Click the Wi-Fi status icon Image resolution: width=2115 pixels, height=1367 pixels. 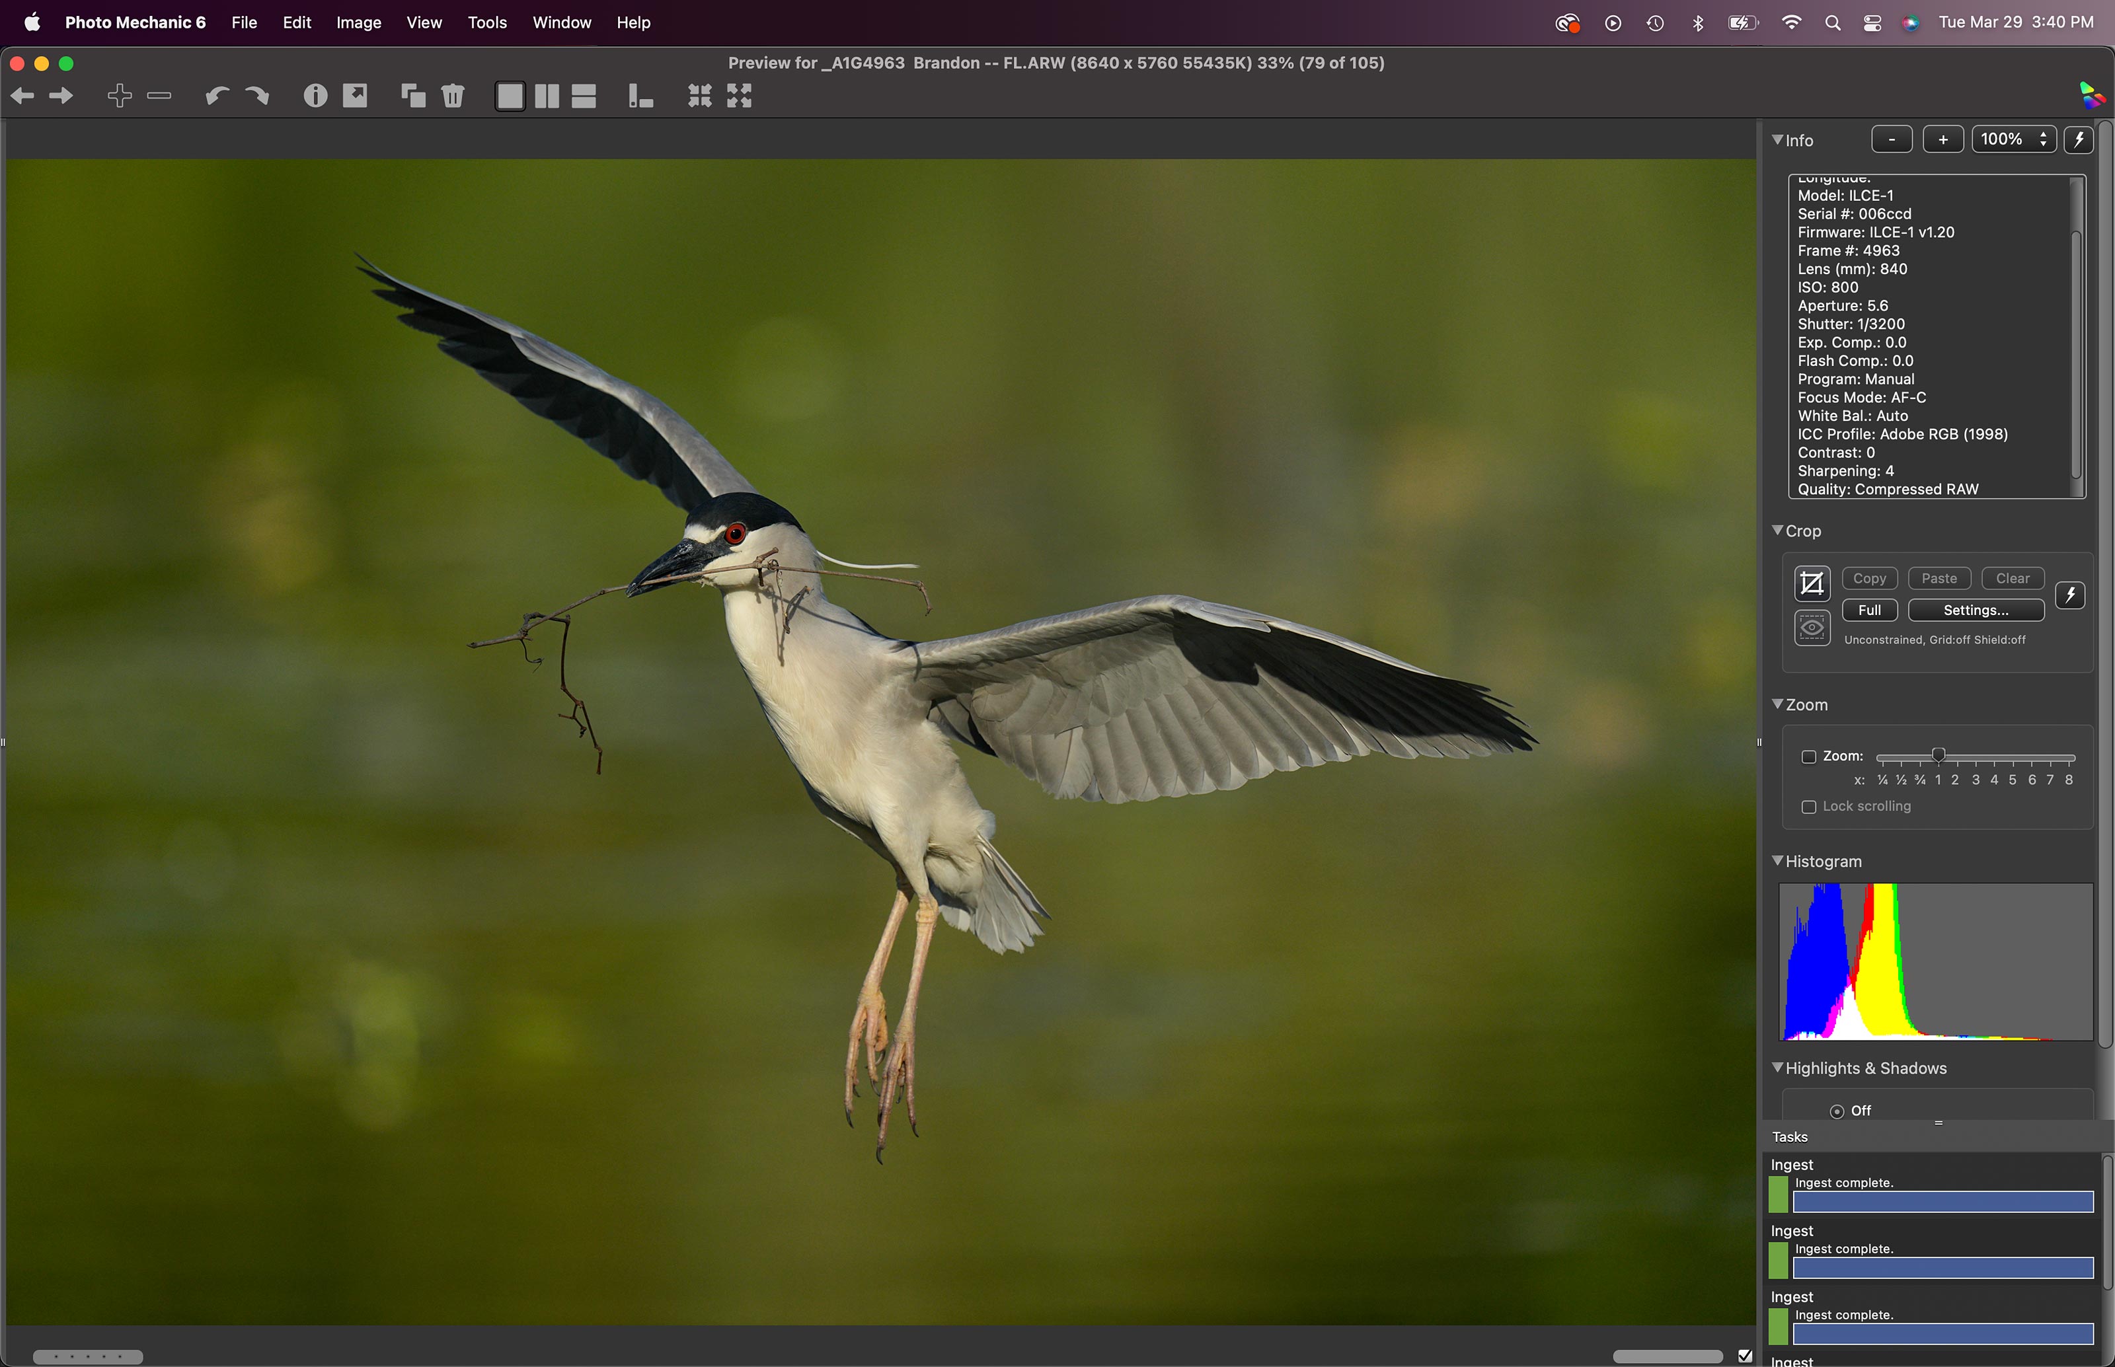coord(1792,23)
